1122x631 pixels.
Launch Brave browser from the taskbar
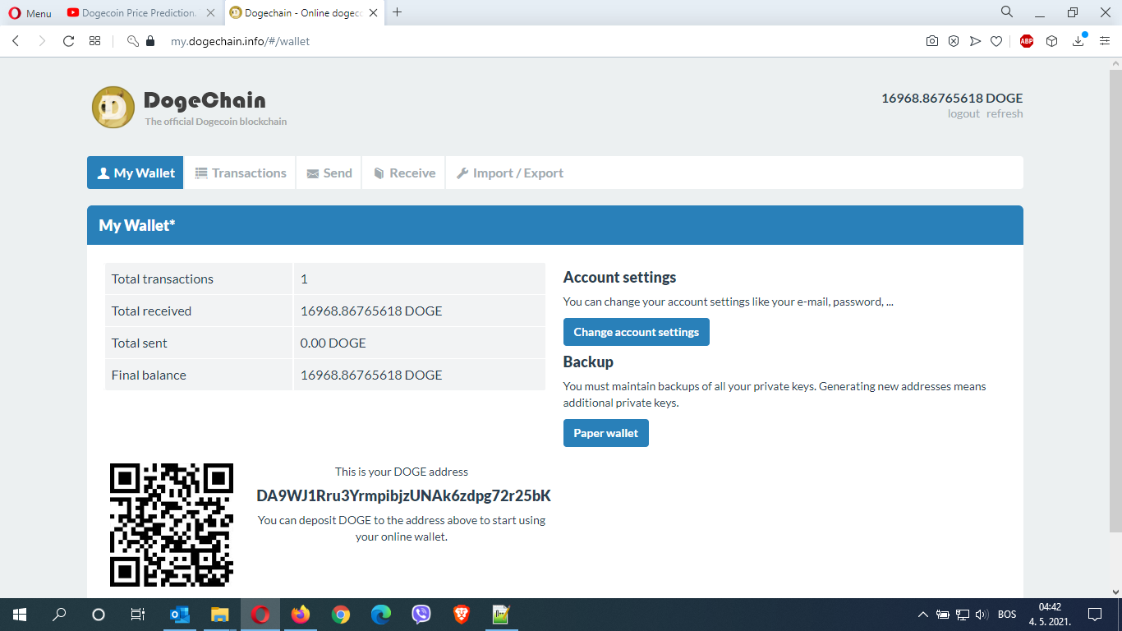coord(462,615)
